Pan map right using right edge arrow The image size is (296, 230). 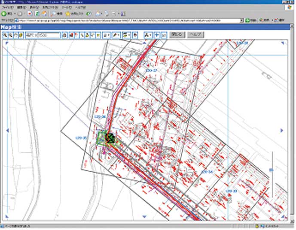pyautogui.click(x=282, y=130)
